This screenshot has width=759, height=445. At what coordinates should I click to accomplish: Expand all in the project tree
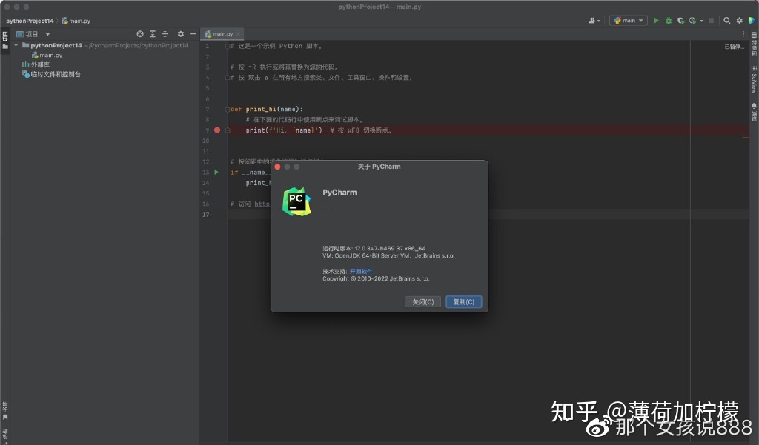pyautogui.click(x=153, y=34)
